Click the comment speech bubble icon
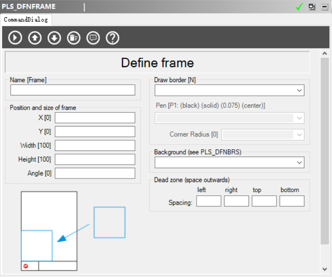The width and height of the screenshot is (332, 277). pyautogui.click(x=93, y=38)
